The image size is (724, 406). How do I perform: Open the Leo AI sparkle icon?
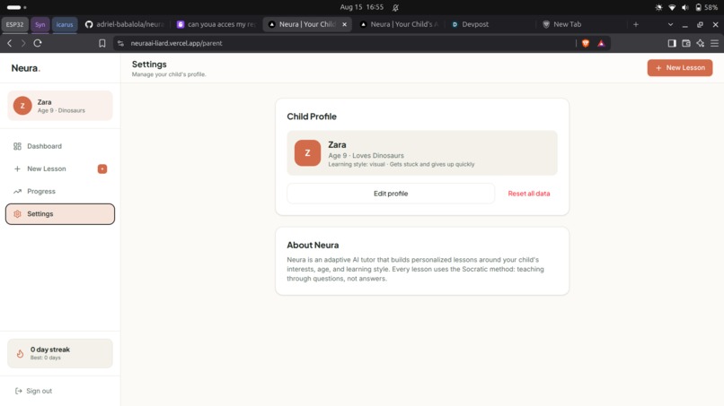[701, 43]
